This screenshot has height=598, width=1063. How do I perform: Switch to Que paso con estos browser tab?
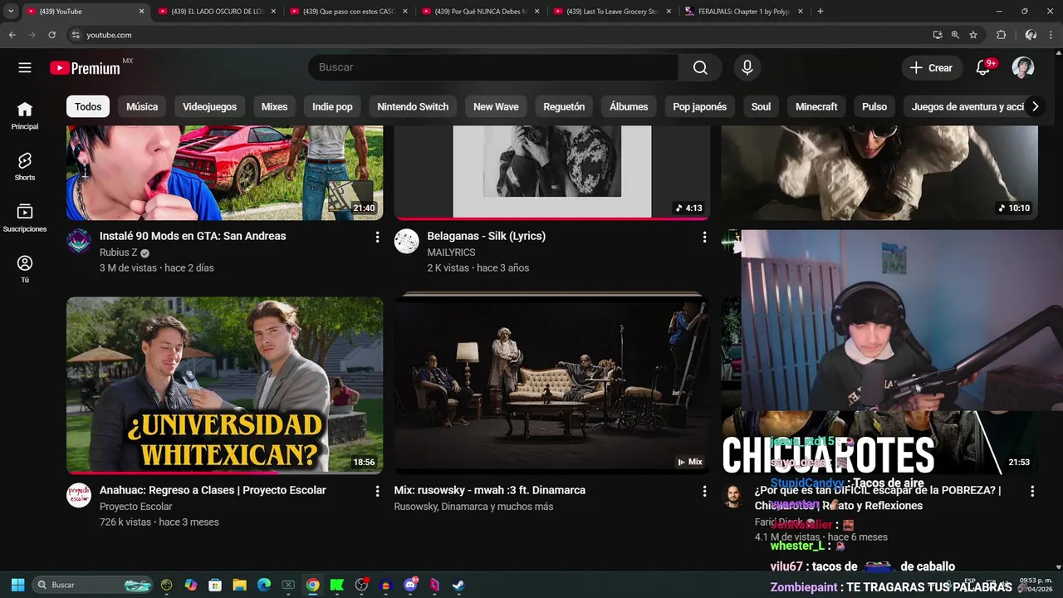349,12
